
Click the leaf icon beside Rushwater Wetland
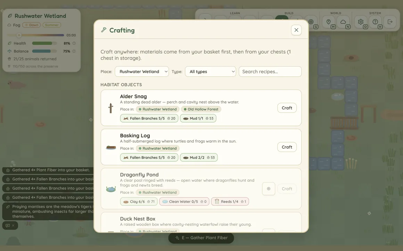pyautogui.click(x=10, y=16)
